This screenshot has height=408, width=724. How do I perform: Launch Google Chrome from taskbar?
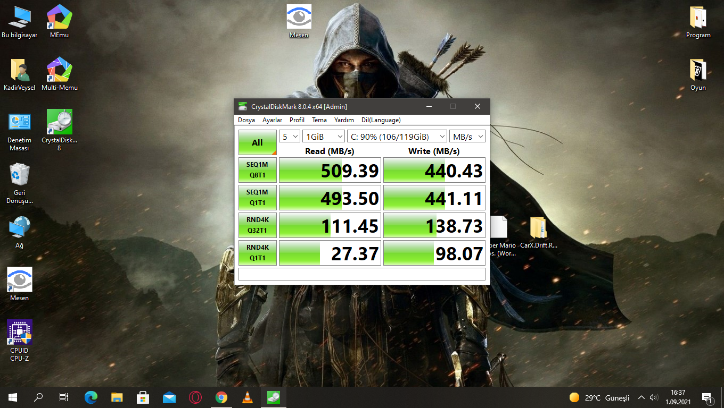tap(221, 397)
